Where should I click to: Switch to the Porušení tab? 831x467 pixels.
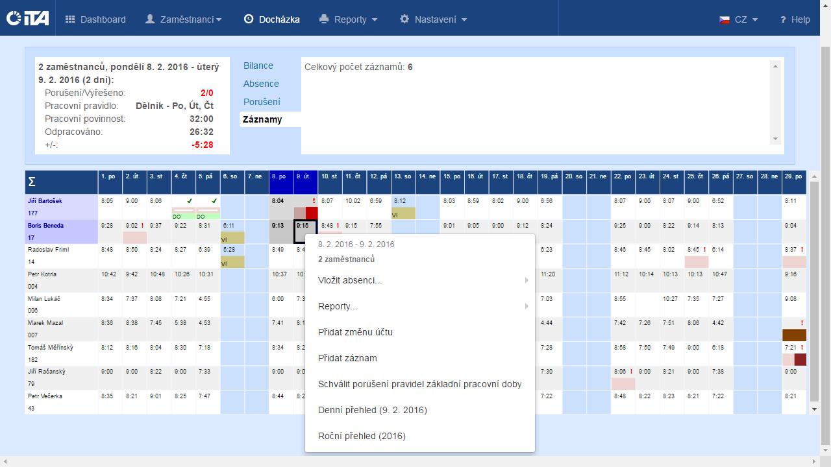[x=262, y=102]
